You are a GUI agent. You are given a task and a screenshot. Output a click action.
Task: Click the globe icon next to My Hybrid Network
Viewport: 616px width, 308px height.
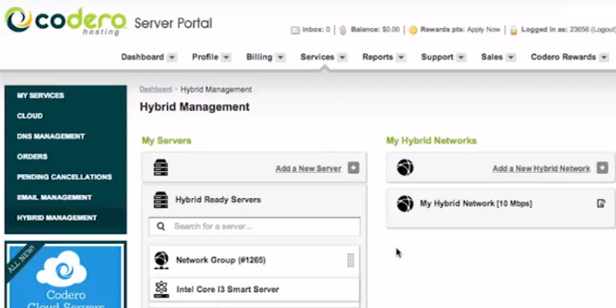coord(405,204)
